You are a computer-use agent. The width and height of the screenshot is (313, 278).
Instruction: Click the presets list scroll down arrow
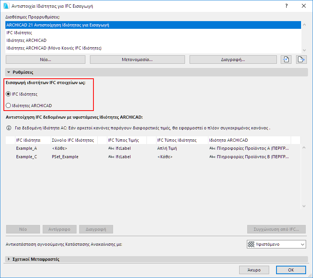(x=304, y=50)
